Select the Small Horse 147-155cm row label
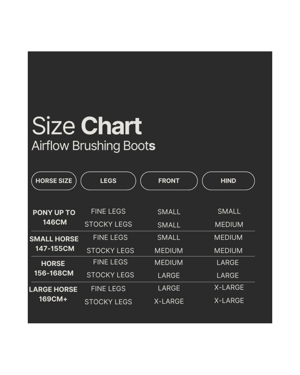The width and height of the screenshot is (300, 375). pyautogui.click(x=54, y=244)
